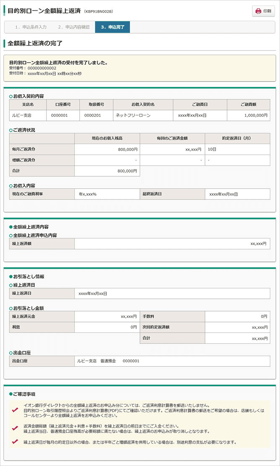Image resolution: width=280 pixels, height=466 pixels.
Task: Click the first checkmark in ご確認事項
Action: tap(15, 411)
